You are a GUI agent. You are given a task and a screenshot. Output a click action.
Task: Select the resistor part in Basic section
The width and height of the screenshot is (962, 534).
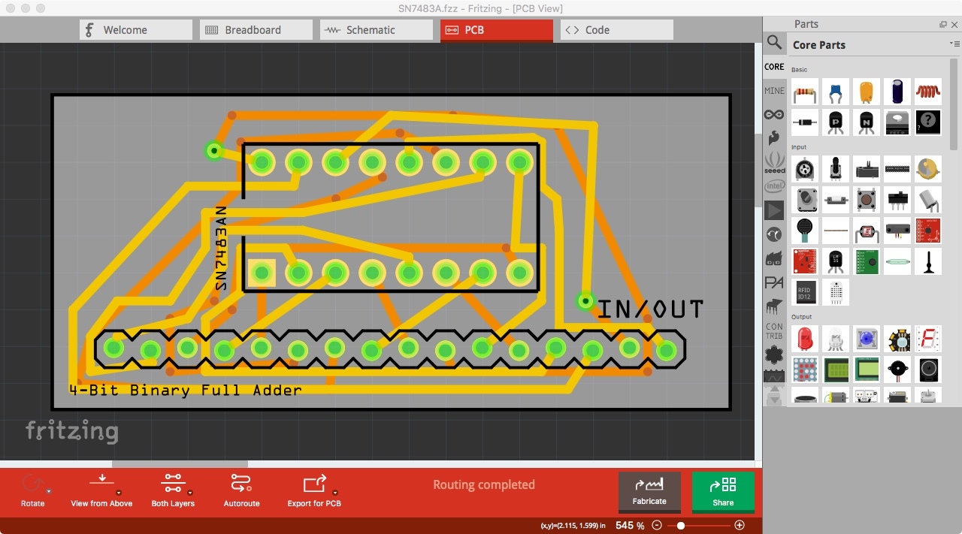(x=804, y=91)
